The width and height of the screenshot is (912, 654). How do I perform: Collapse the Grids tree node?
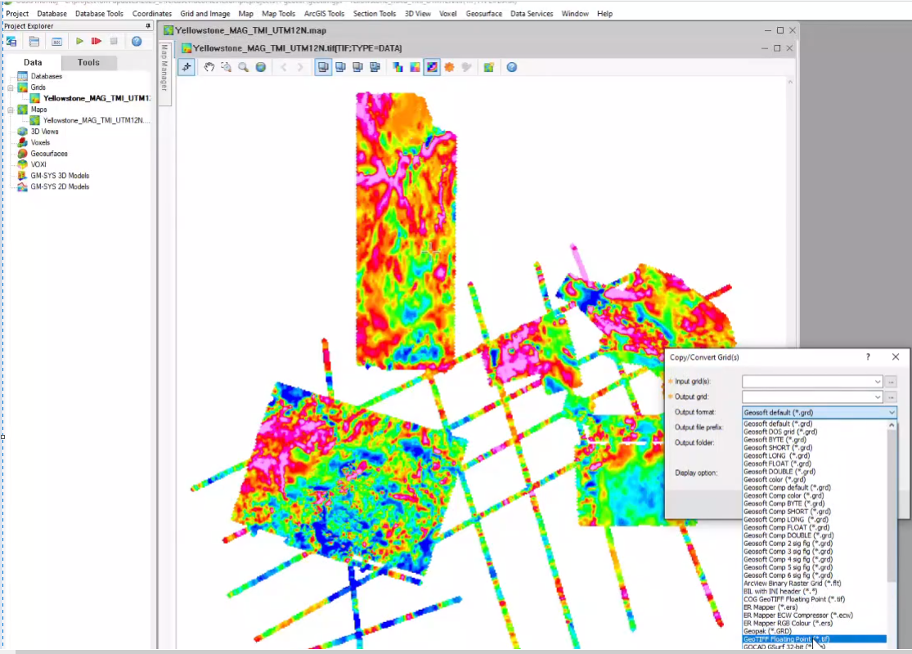(x=11, y=87)
